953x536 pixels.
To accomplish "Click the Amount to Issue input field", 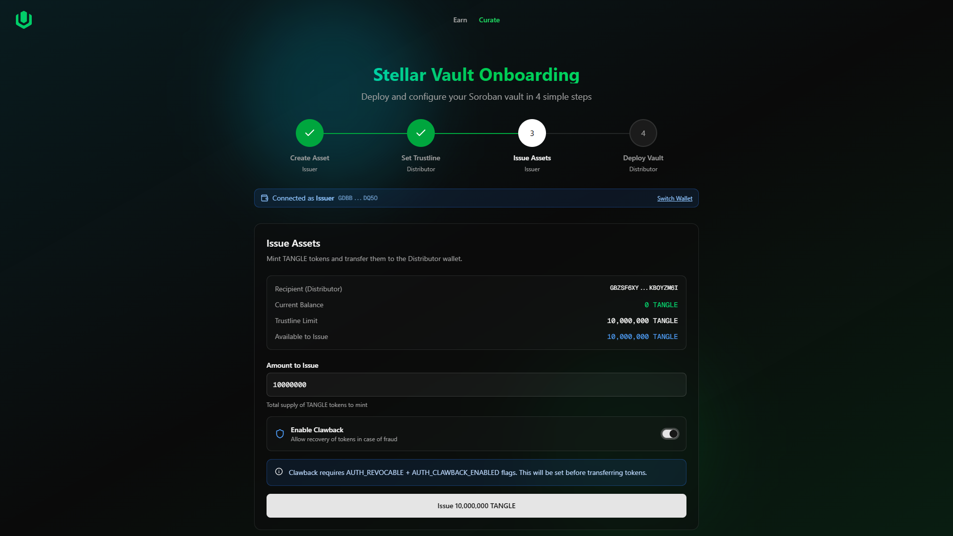I will point(476,385).
